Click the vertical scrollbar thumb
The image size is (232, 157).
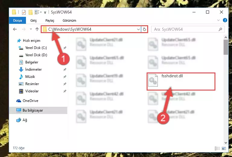(x=226, y=47)
